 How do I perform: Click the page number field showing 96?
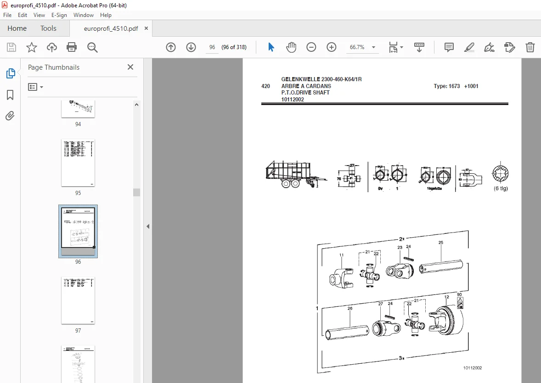click(x=212, y=47)
